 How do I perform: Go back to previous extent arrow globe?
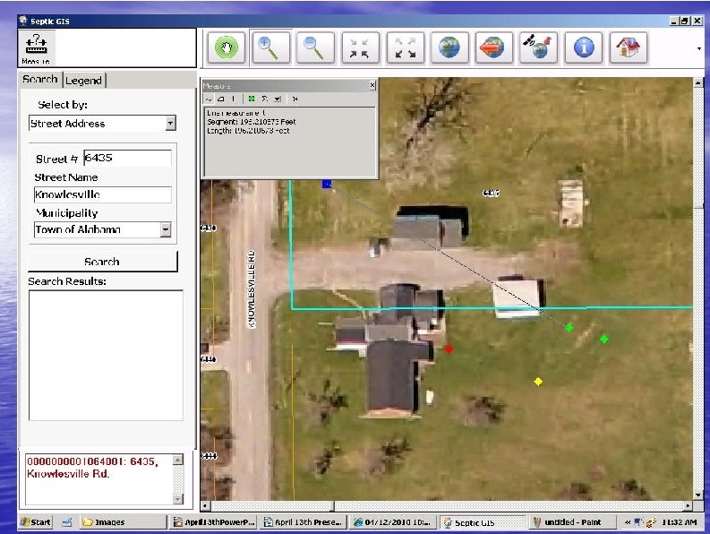(x=493, y=47)
